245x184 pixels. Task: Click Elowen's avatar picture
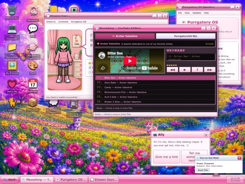[65, 60]
